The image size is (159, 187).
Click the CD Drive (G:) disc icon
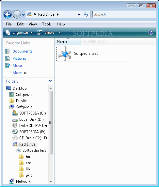15,138
